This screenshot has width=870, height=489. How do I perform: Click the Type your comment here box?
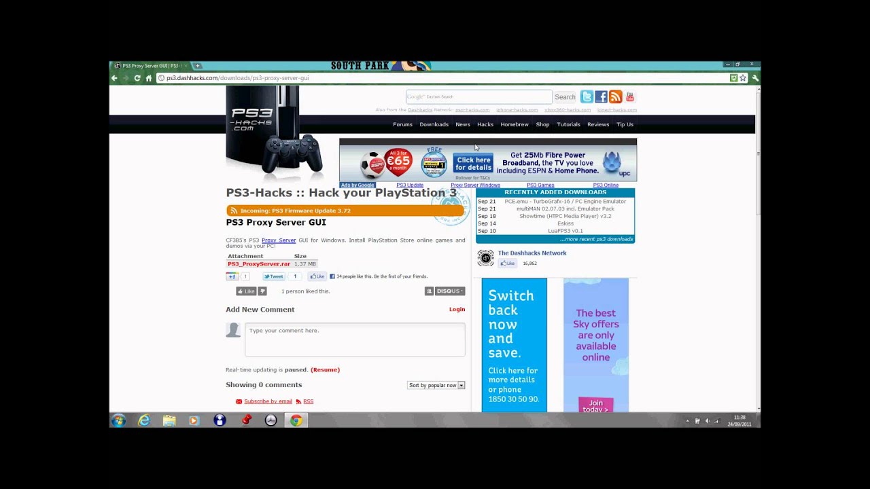click(355, 339)
